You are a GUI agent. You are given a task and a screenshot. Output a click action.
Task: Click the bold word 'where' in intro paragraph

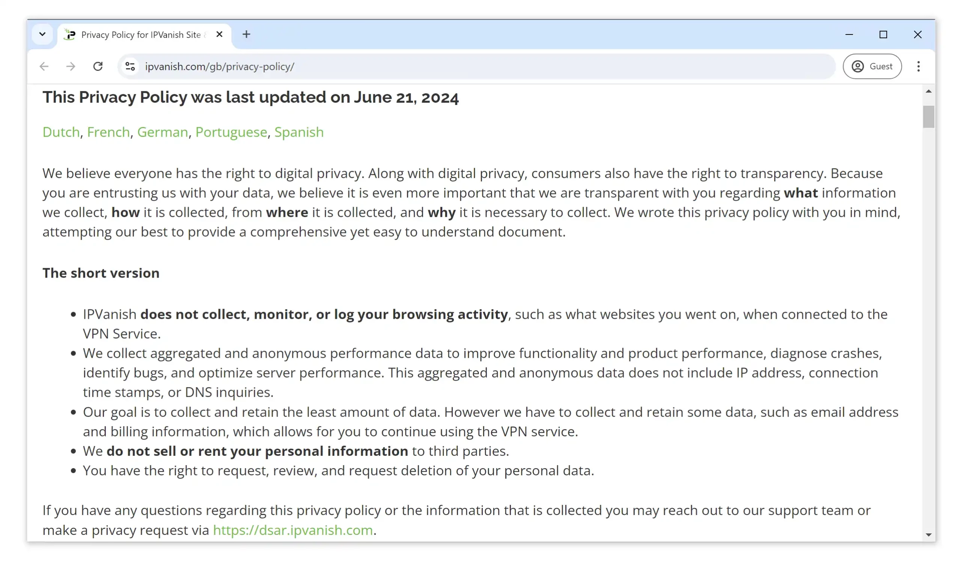click(287, 212)
